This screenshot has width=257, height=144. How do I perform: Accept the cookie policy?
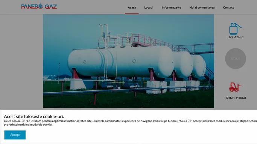tap(15, 135)
